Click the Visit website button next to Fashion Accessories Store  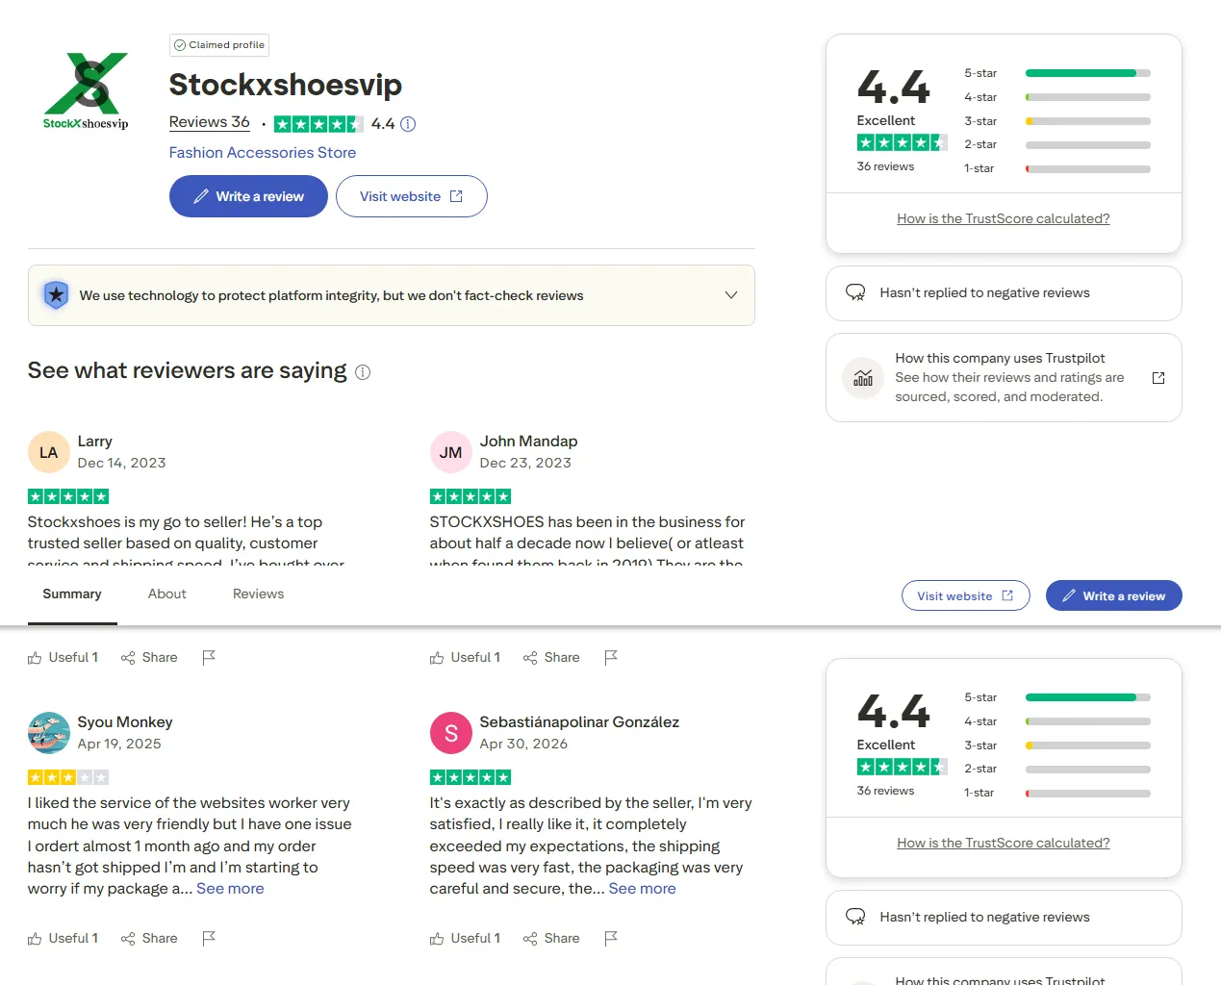click(x=411, y=196)
